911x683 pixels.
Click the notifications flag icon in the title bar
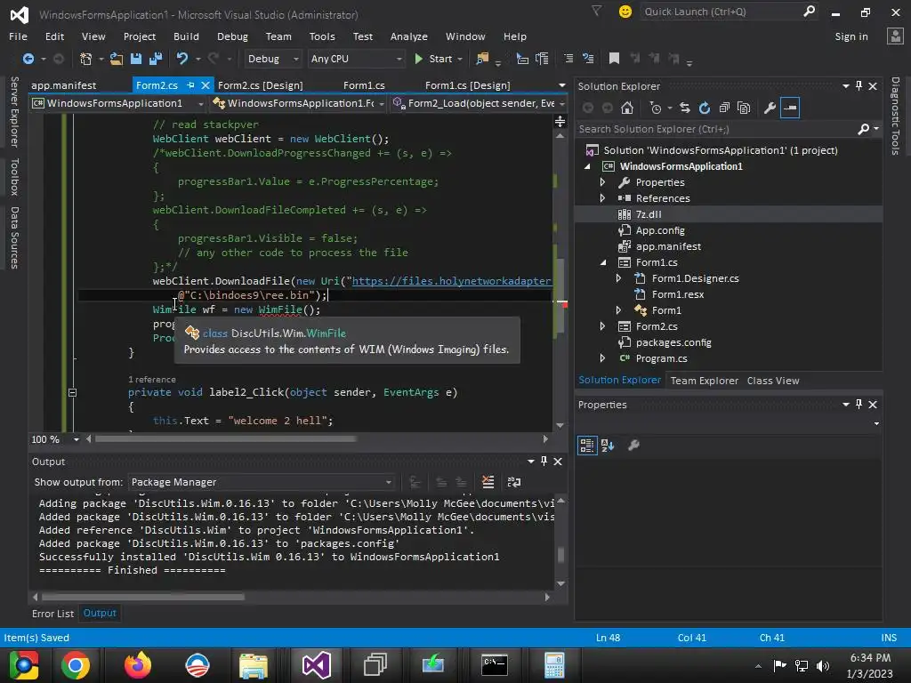(x=597, y=11)
